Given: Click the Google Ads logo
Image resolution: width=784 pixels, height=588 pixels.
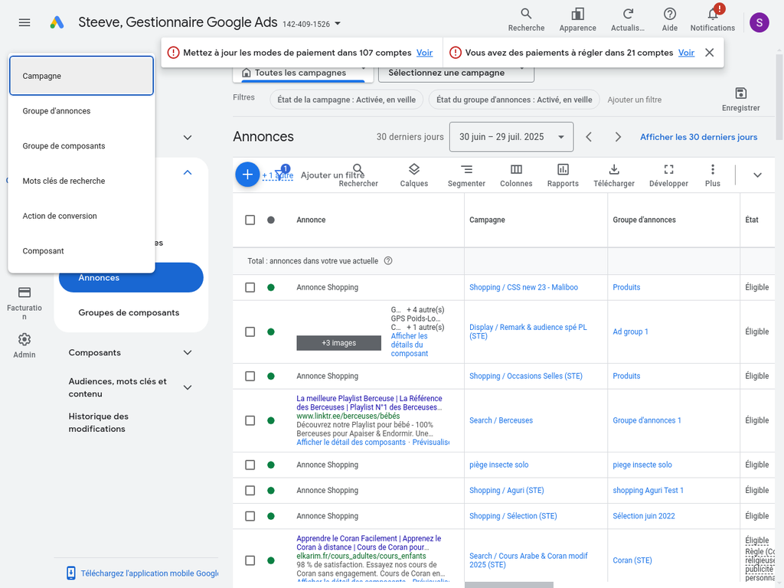Looking at the screenshot, I should pos(57,22).
